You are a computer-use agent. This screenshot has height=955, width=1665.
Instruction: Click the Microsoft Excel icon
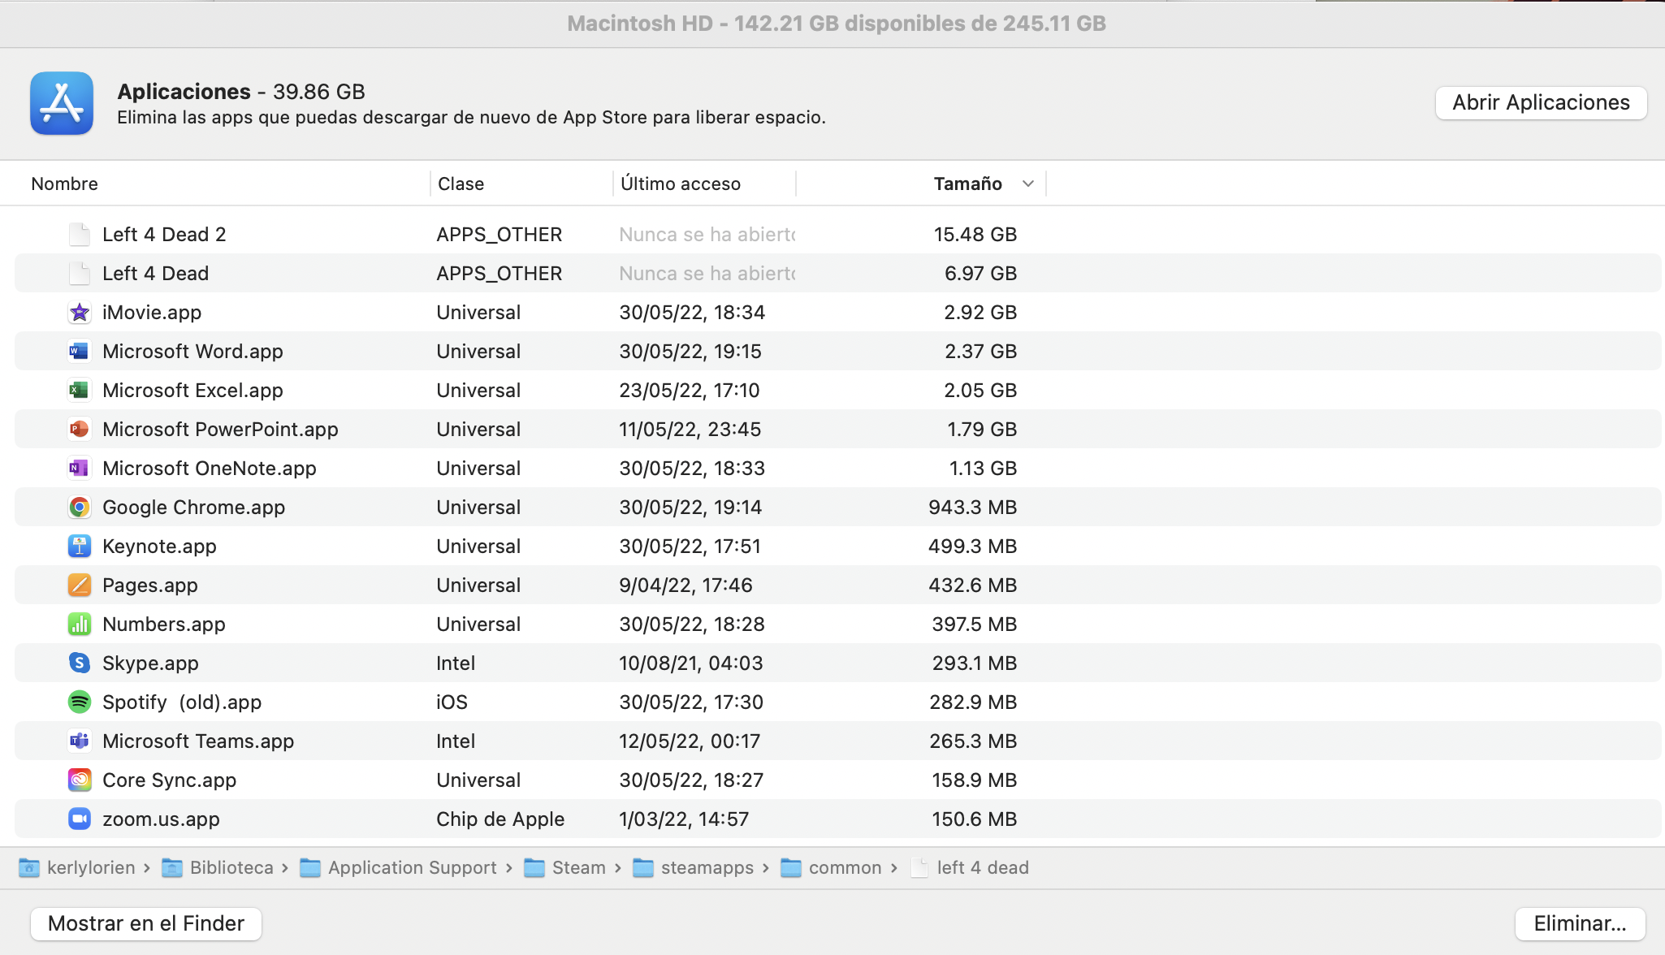pyautogui.click(x=79, y=391)
